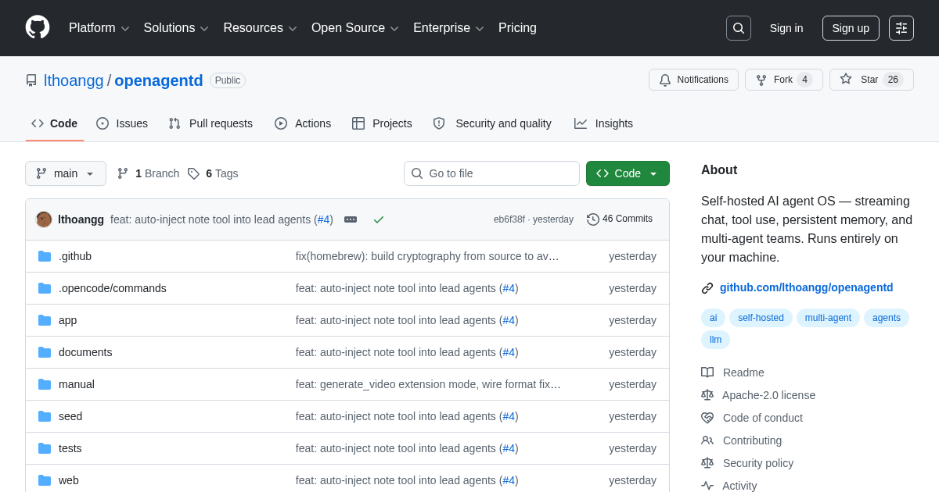Click the star icon in Star button
Viewport: 939px width, 492px height.
[846, 79]
